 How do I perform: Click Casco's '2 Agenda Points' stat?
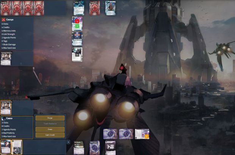(x=9, y=130)
